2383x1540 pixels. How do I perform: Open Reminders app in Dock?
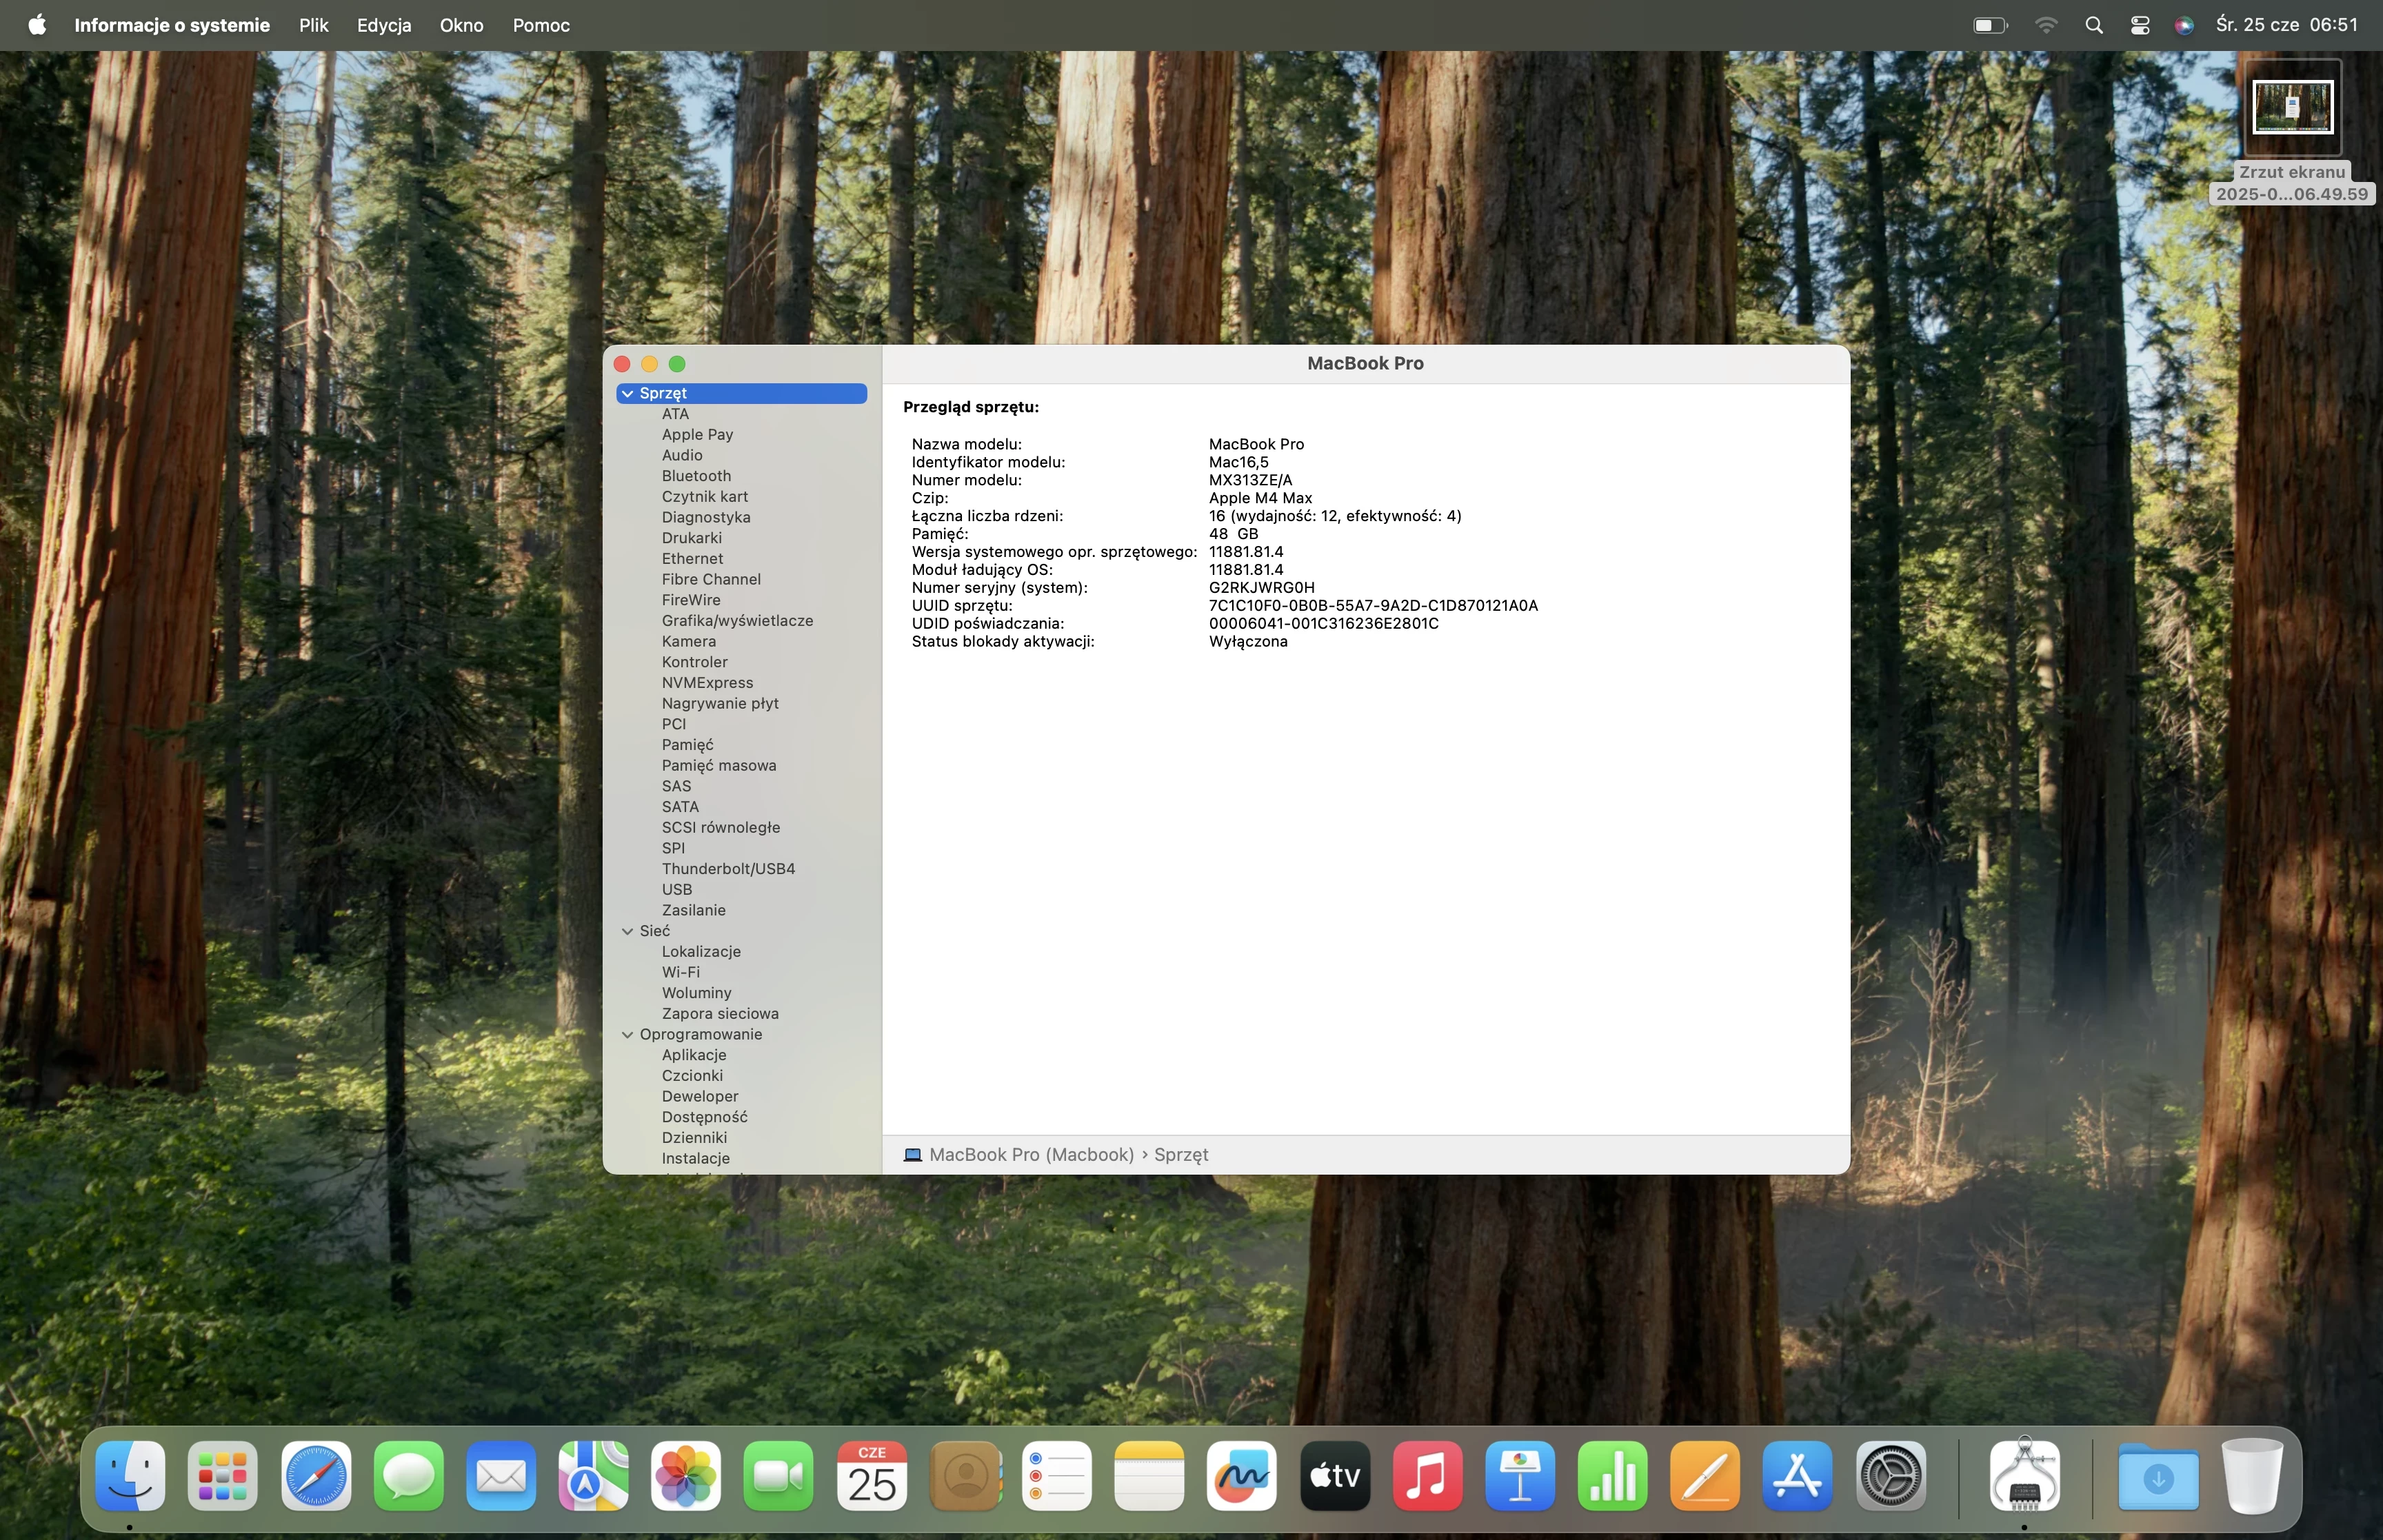point(1057,1476)
